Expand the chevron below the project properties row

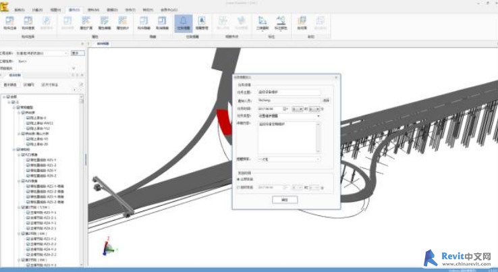[x=74, y=68]
